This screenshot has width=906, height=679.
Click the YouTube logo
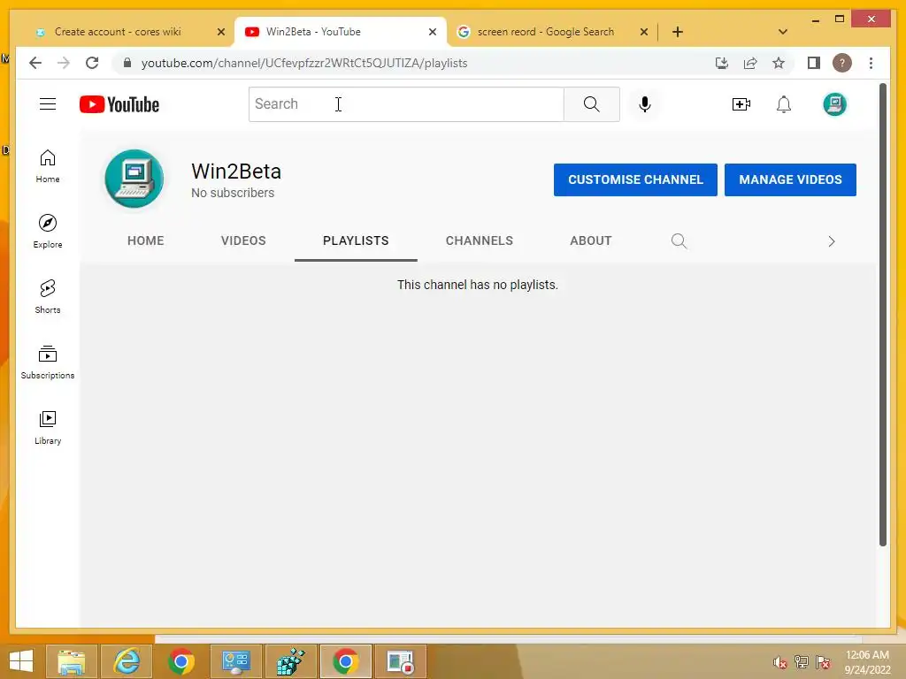point(119,104)
